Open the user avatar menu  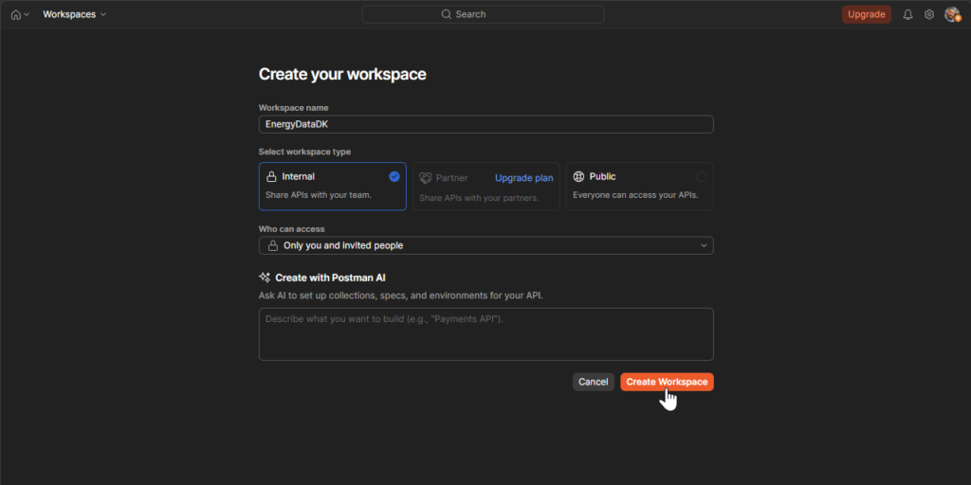[952, 15]
